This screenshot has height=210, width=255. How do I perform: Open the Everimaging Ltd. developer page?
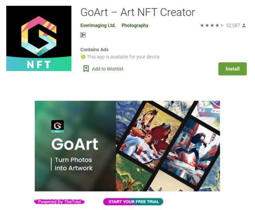click(98, 26)
